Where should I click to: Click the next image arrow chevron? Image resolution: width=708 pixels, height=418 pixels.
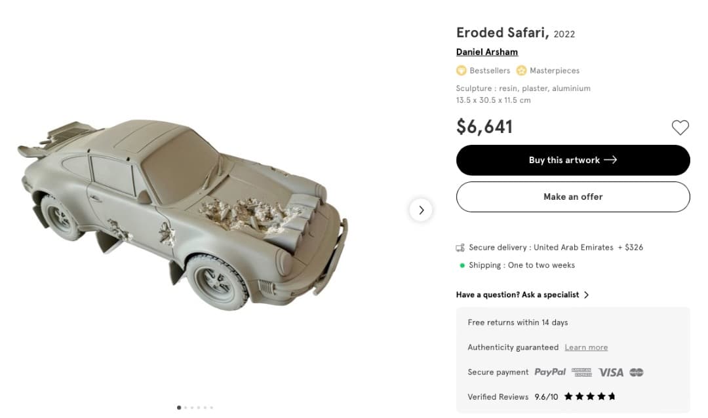(421, 210)
